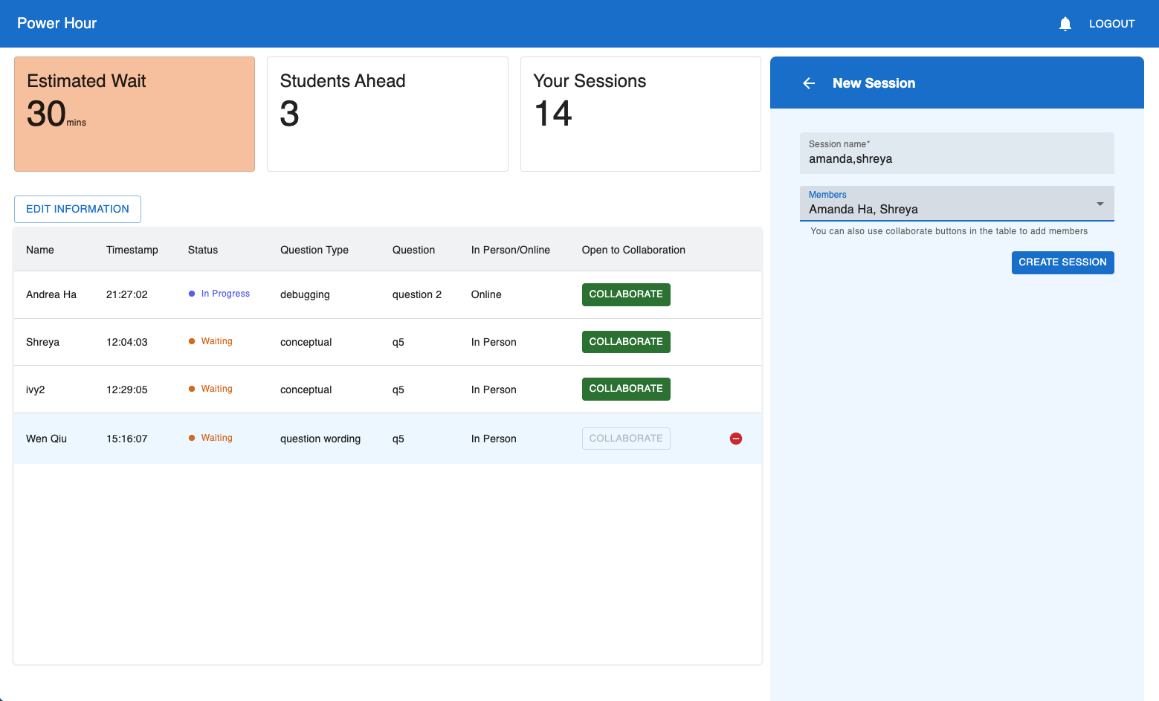Screen dimensions: 1159x701
Task: Click the Session name input field
Action: click(957, 153)
